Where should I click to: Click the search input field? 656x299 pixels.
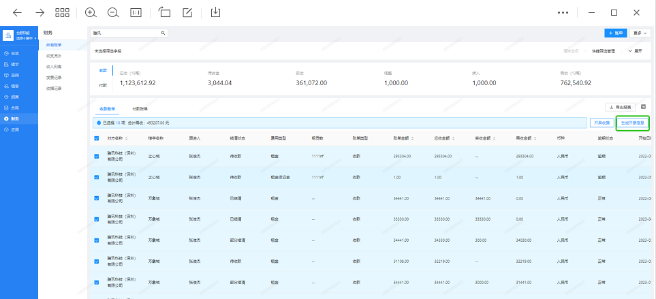125,33
